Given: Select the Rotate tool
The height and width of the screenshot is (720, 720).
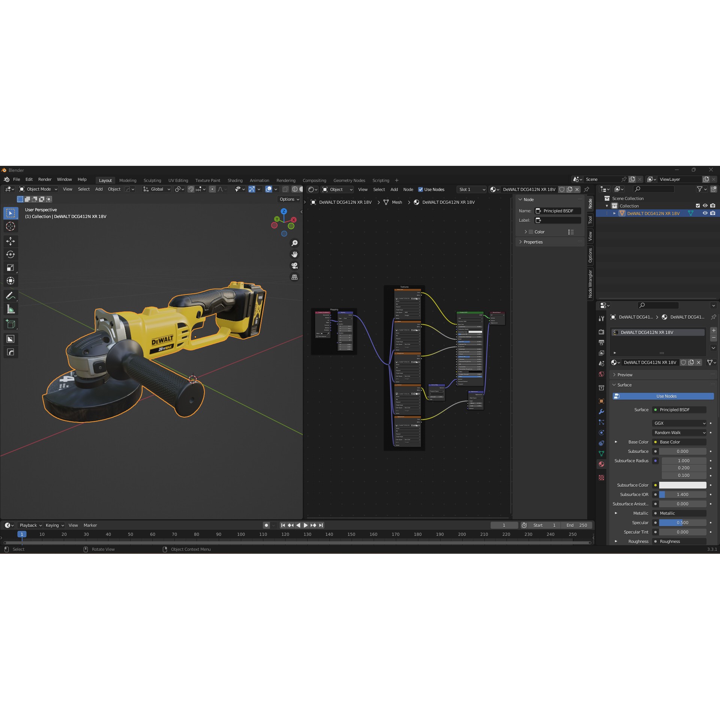Looking at the screenshot, I should click(11, 254).
